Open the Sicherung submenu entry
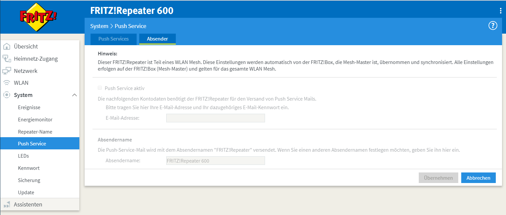 click(29, 180)
